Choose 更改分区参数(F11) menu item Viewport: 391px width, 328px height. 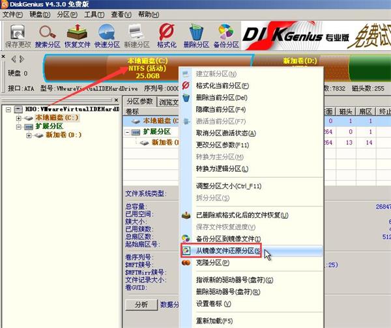tap(222, 145)
